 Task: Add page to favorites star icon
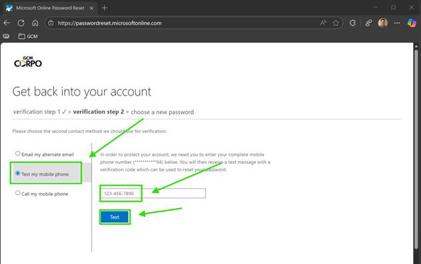(x=336, y=23)
